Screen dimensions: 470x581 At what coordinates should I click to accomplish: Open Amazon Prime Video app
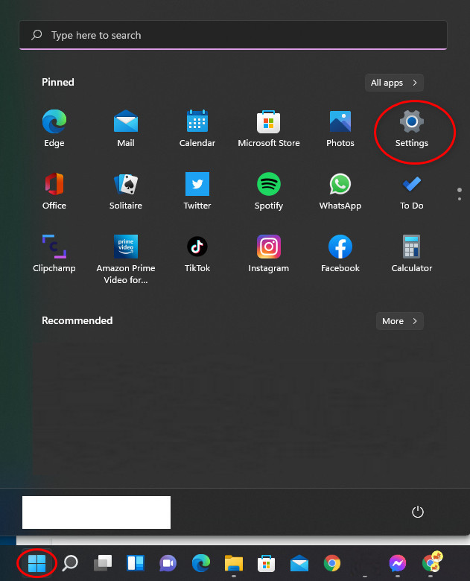point(126,259)
